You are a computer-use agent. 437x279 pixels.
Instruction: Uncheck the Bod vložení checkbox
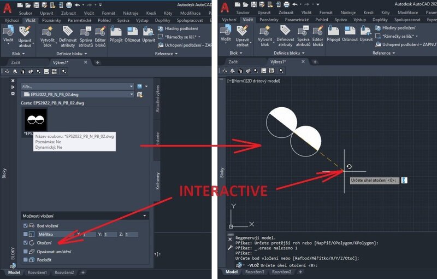tap(25, 225)
